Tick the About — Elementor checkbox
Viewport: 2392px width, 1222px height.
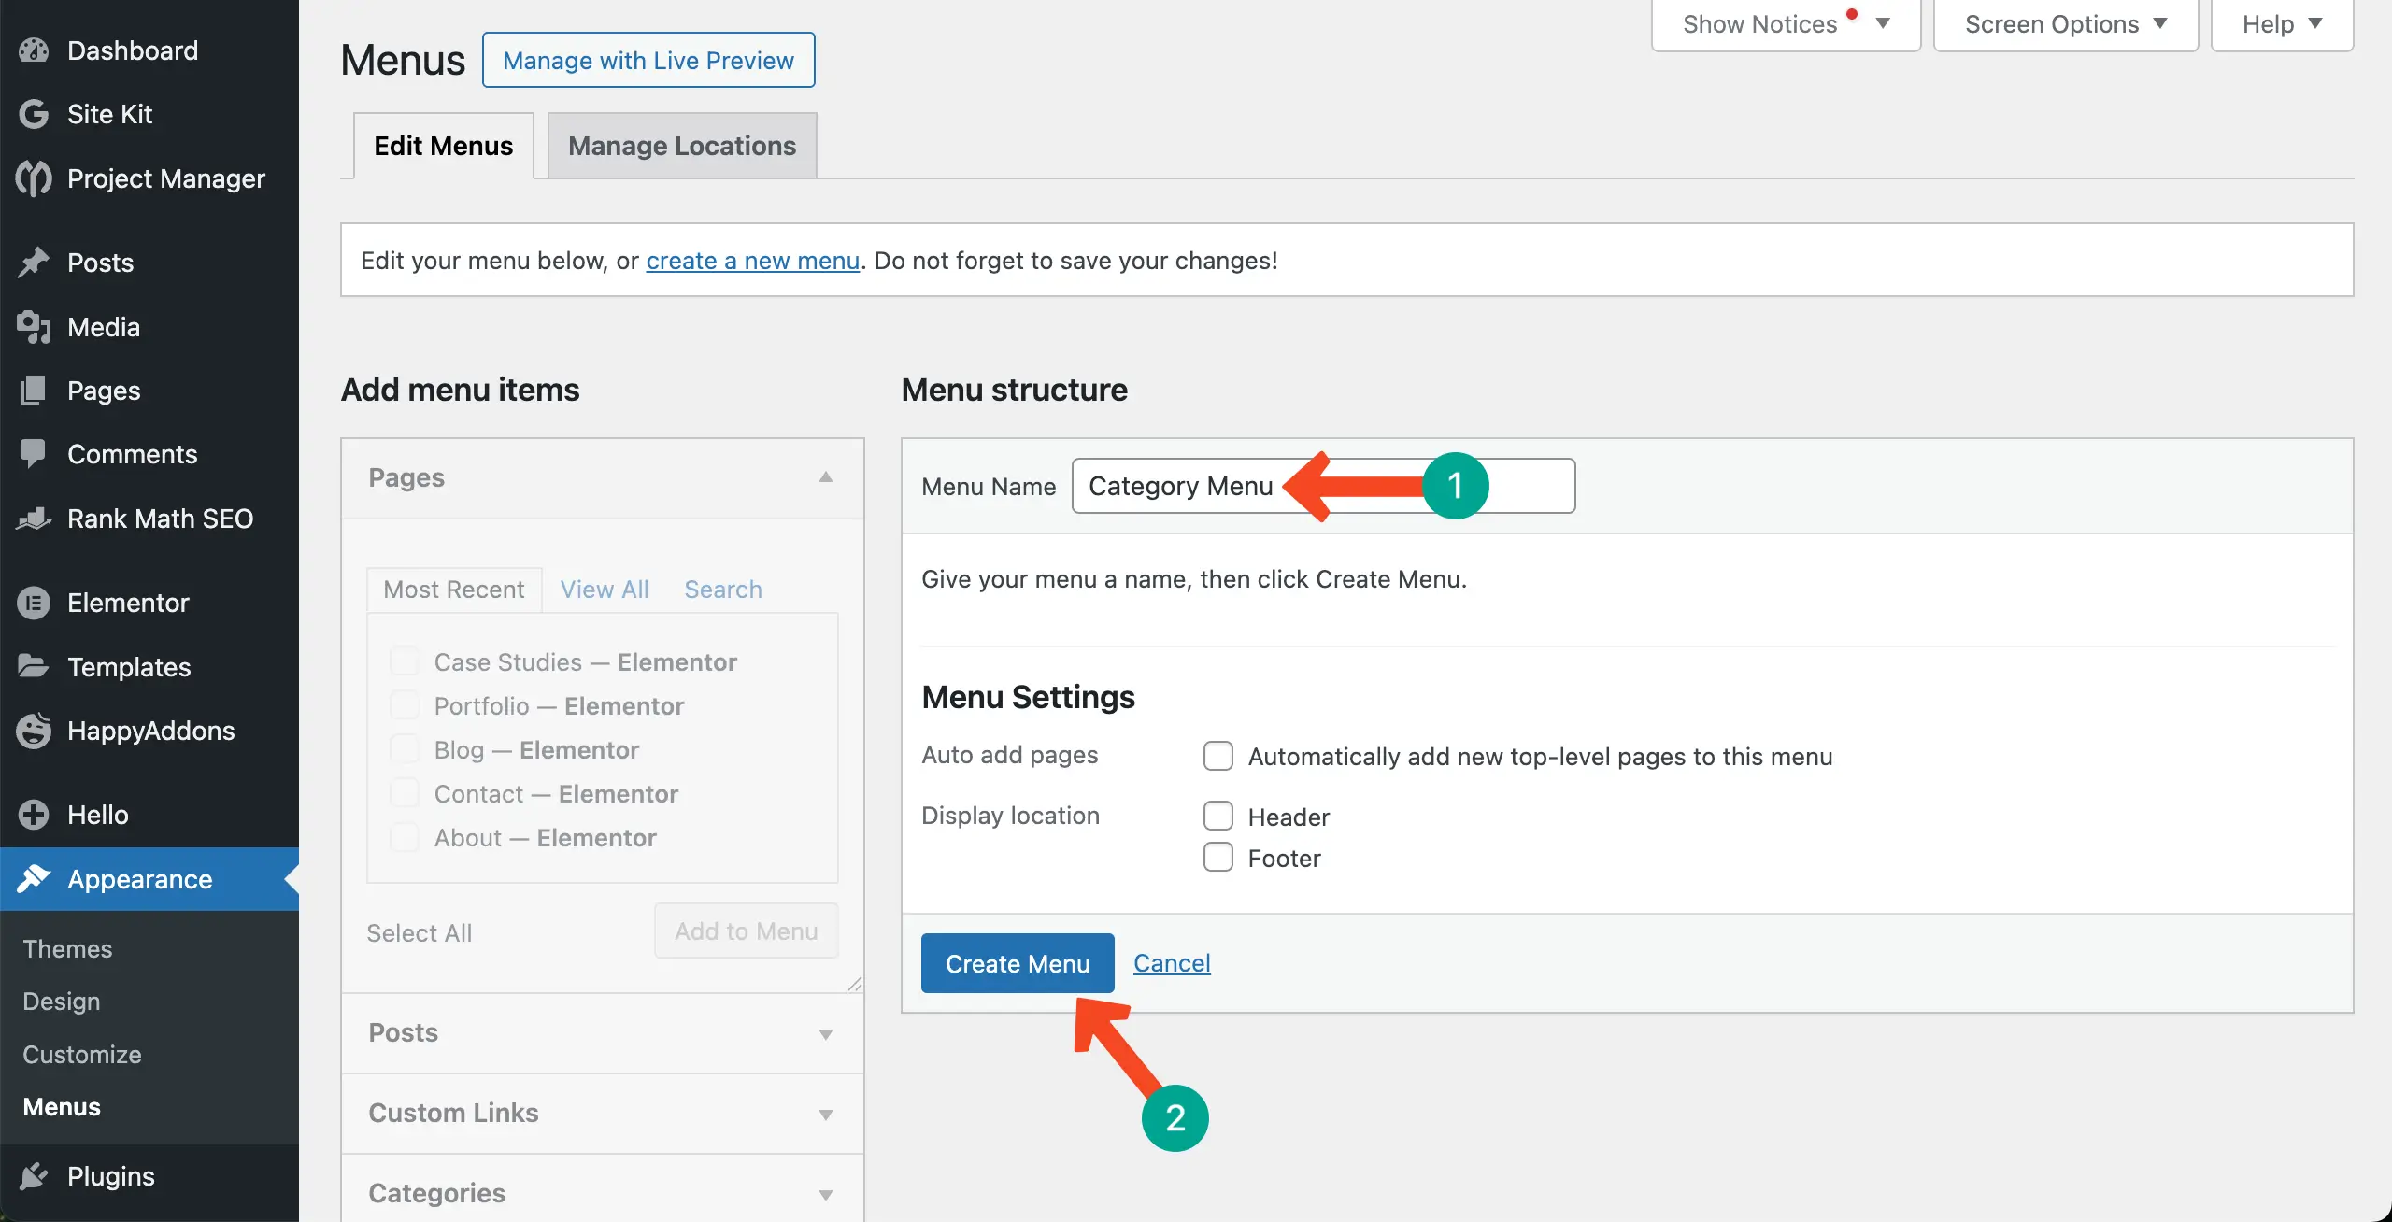(404, 837)
